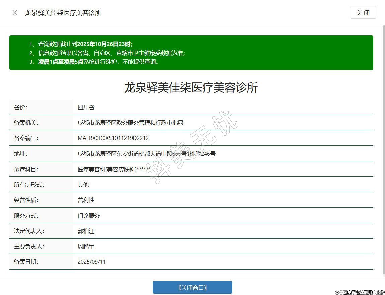Click the X icon beside the dialog title
Screen dimensions: 385x295
point(15,13)
